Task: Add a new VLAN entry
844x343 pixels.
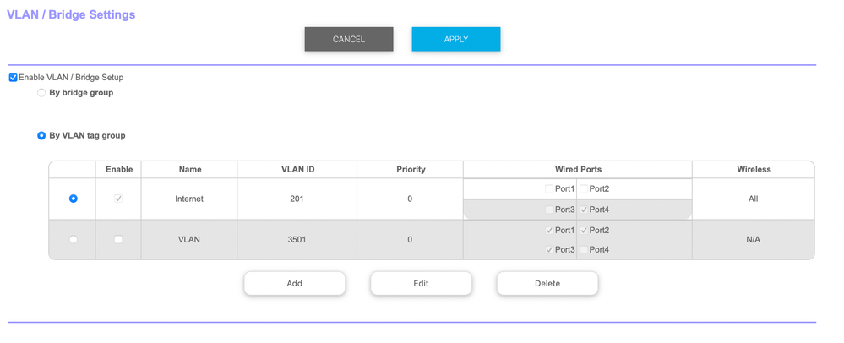Action: pos(294,283)
